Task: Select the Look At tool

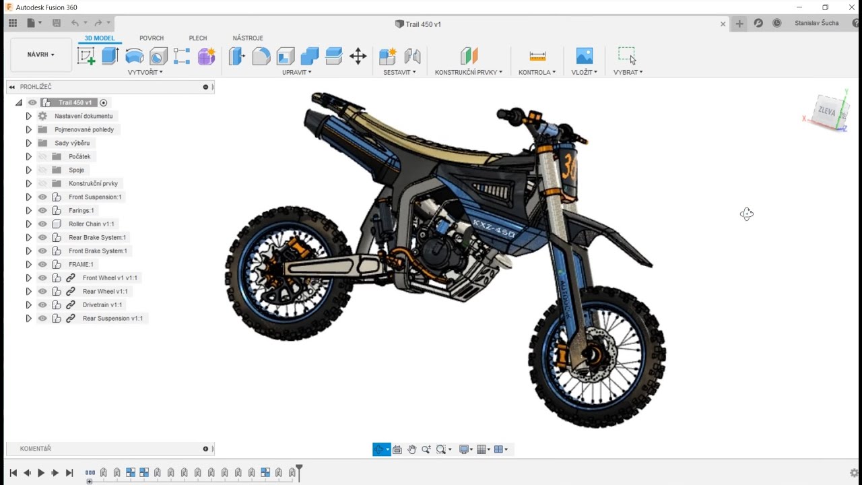Action: [x=397, y=449]
